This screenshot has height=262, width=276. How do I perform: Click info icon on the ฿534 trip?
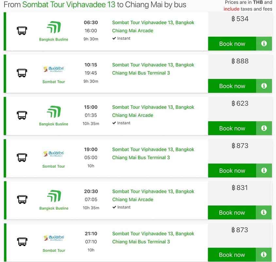(264, 44)
